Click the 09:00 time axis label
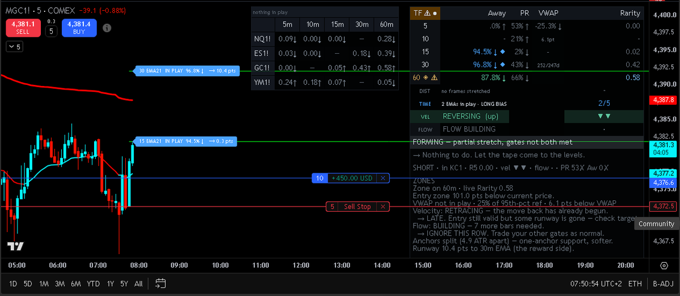This screenshot has width=680, height=296. [x=180, y=265]
